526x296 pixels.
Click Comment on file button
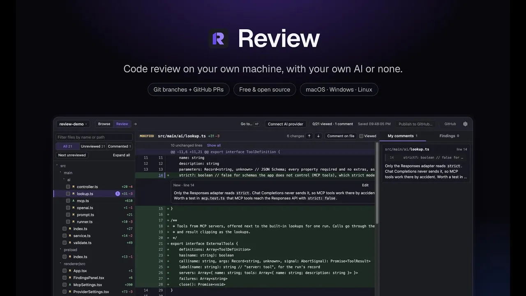[341, 136]
